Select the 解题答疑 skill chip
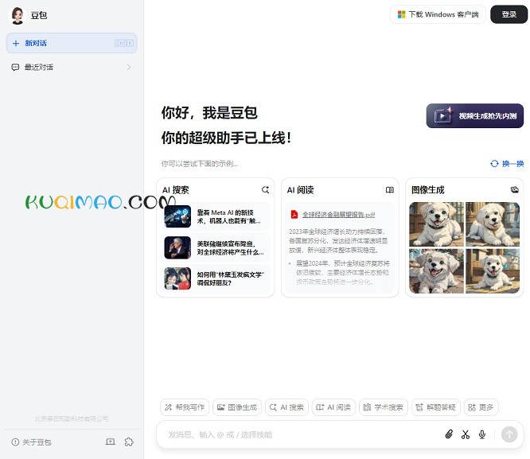This screenshot has width=530, height=459. tap(435, 407)
